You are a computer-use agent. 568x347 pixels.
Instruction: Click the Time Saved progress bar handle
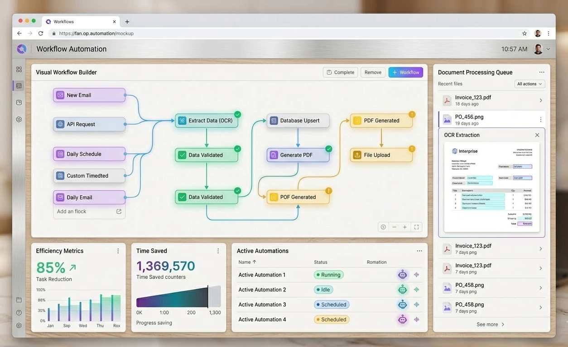click(x=208, y=297)
